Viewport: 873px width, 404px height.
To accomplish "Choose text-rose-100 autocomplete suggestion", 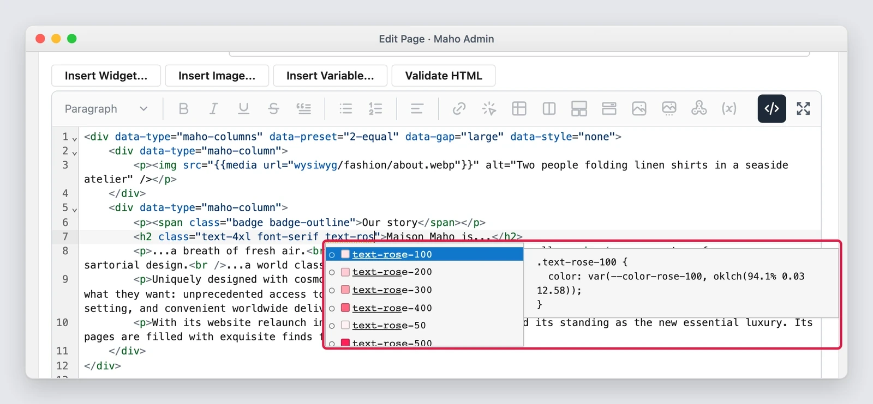I will pos(424,254).
